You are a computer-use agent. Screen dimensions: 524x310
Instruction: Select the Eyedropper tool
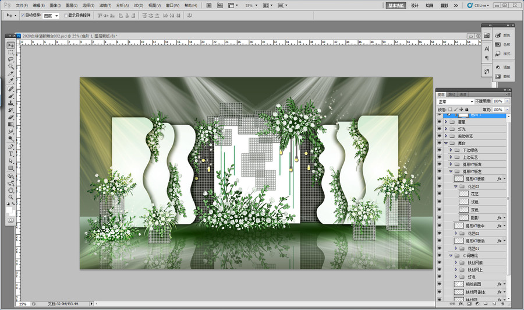[x=11, y=80]
